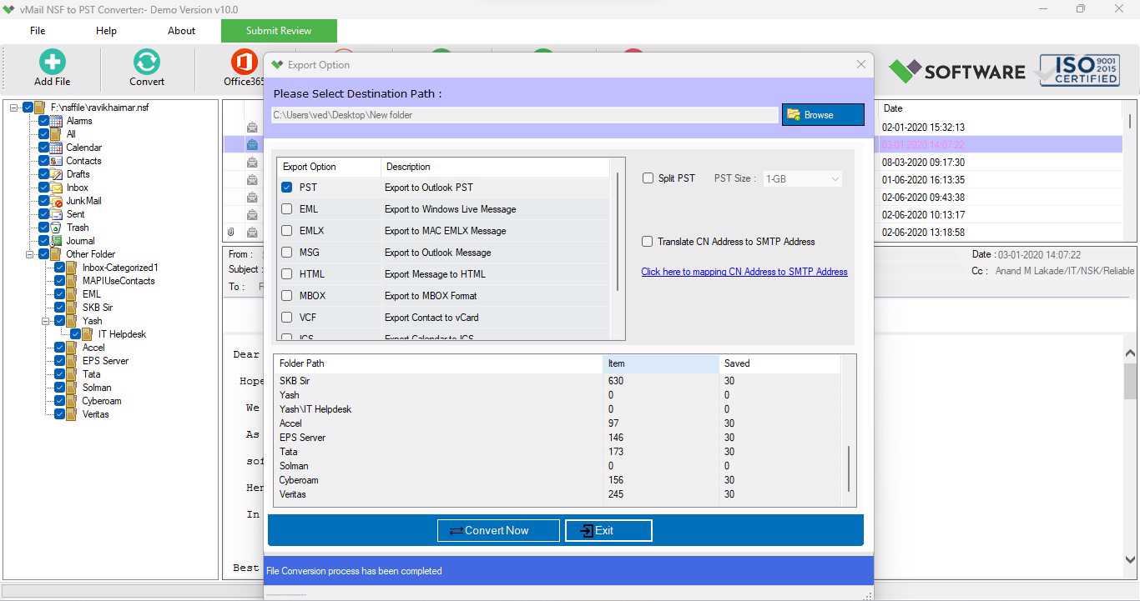1140x601 pixels.
Task: Open the PST Size dropdown
Action: [803, 178]
